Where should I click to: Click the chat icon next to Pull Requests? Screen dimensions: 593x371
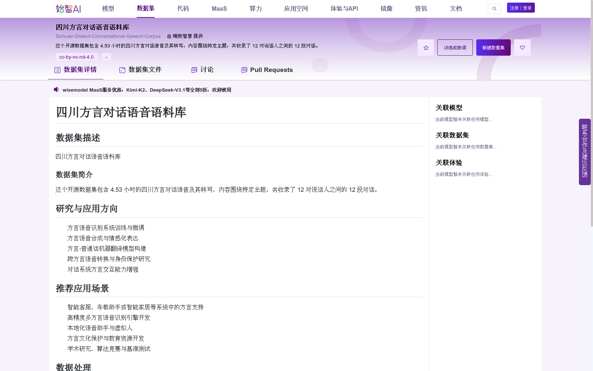point(244,70)
